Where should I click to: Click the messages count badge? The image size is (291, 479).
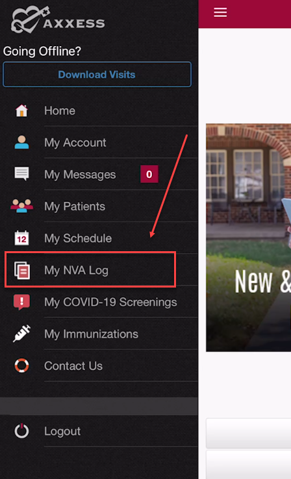click(x=149, y=174)
